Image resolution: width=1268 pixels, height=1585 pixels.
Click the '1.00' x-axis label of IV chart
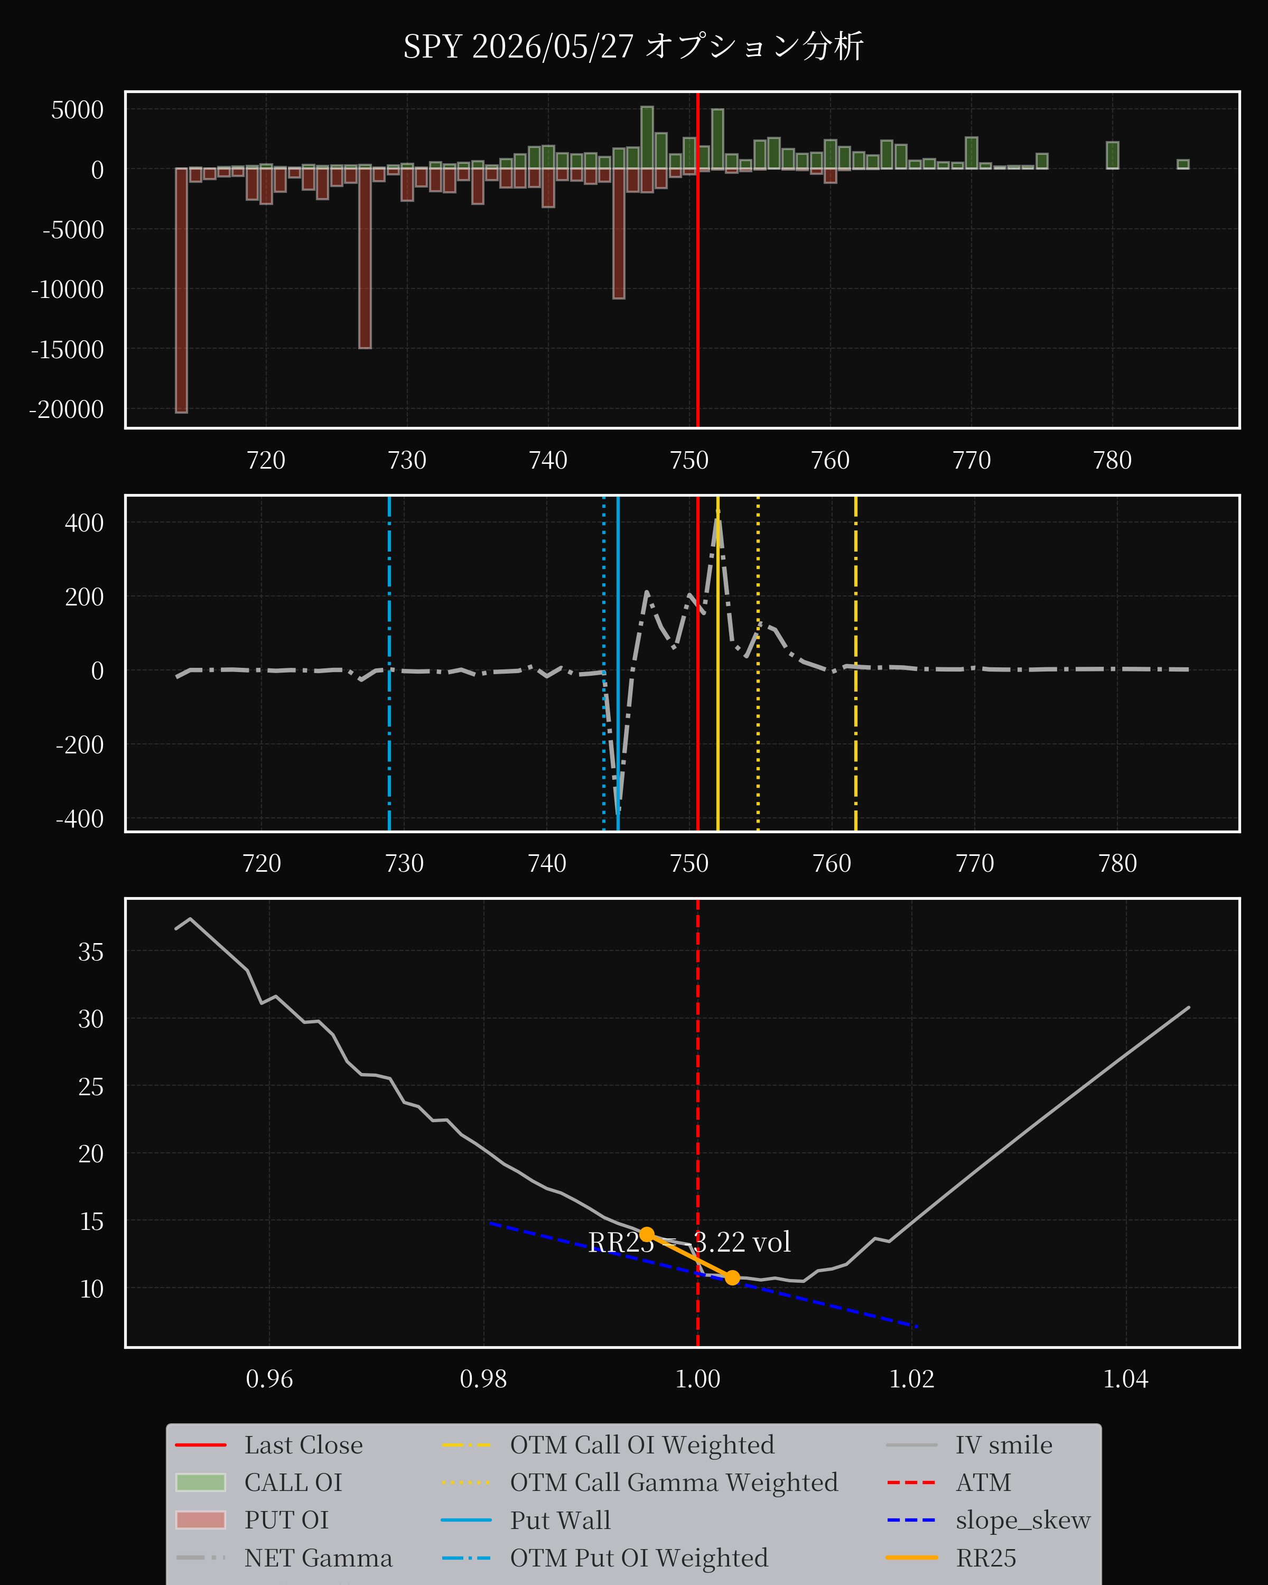pyautogui.click(x=697, y=1379)
